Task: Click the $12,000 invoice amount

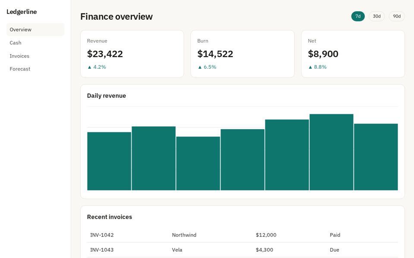Action: (266, 235)
